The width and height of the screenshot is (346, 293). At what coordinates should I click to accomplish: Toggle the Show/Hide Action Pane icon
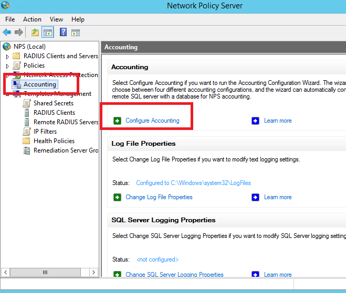(76, 33)
